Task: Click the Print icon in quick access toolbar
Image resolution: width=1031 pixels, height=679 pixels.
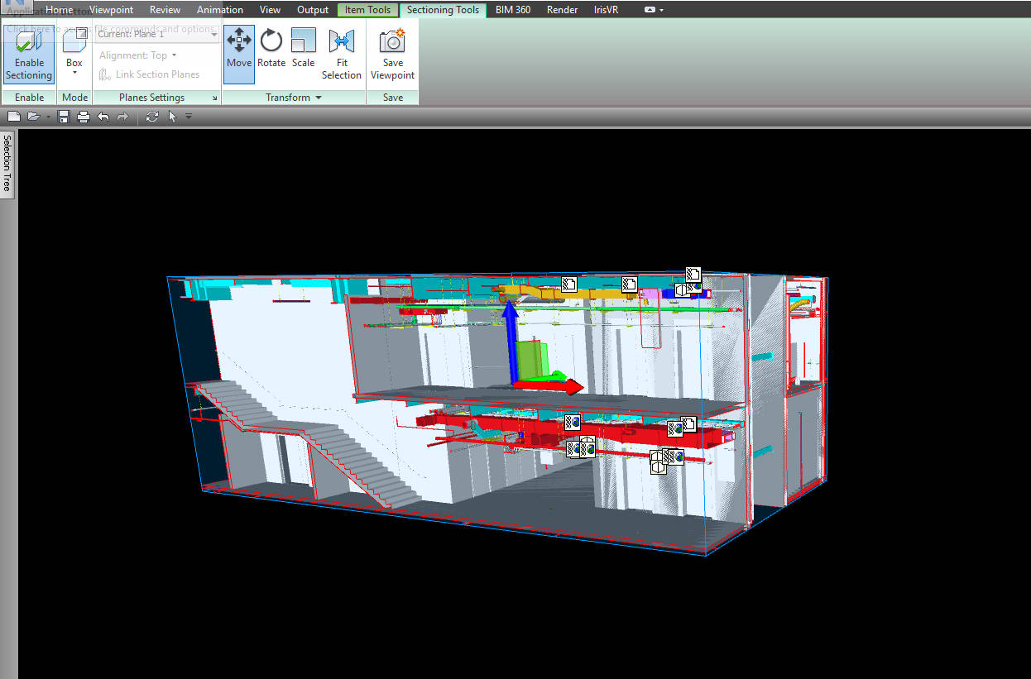Action: tap(83, 117)
